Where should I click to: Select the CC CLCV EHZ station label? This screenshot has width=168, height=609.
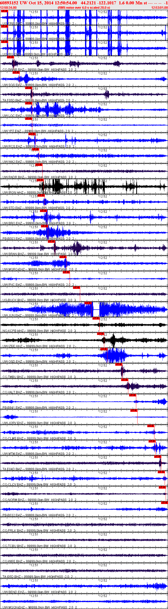(x=39, y=485)
